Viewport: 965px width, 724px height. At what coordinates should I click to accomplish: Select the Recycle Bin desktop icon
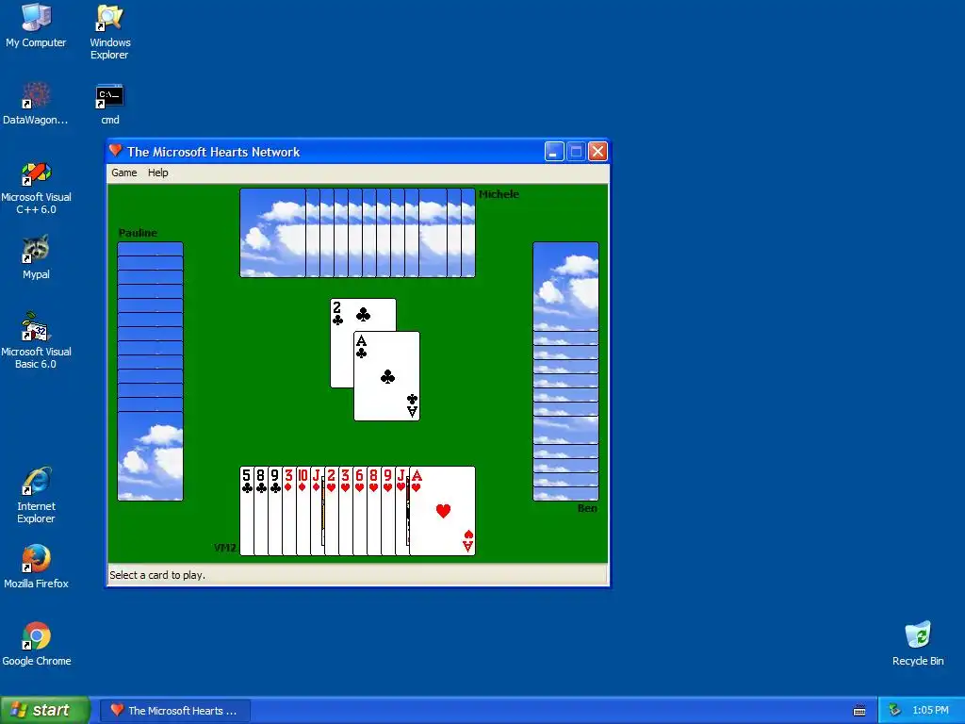tap(918, 644)
